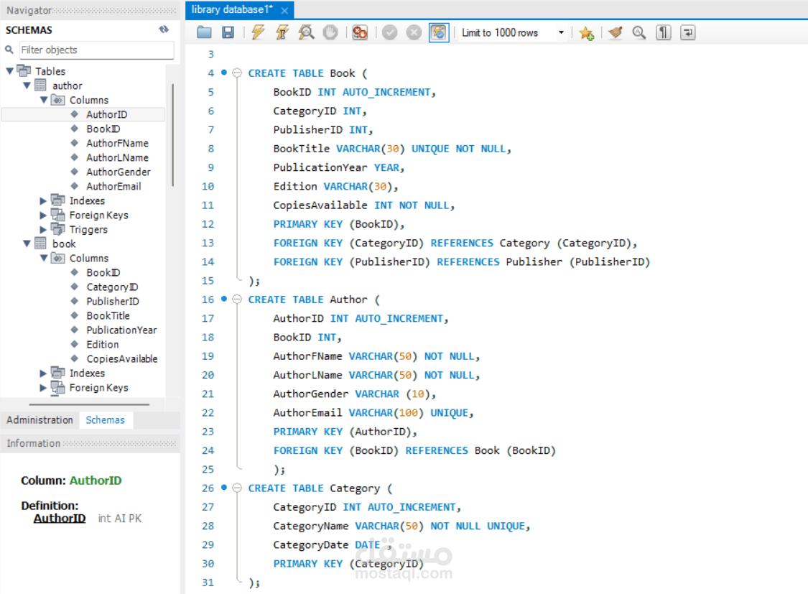Switch to the Schemas tab
The width and height of the screenshot is (808, 594).
[x=105, y=420]
